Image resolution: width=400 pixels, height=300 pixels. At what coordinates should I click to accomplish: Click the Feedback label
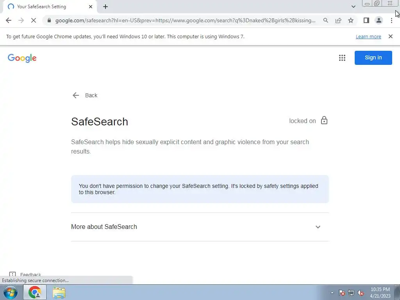(30, 275)
